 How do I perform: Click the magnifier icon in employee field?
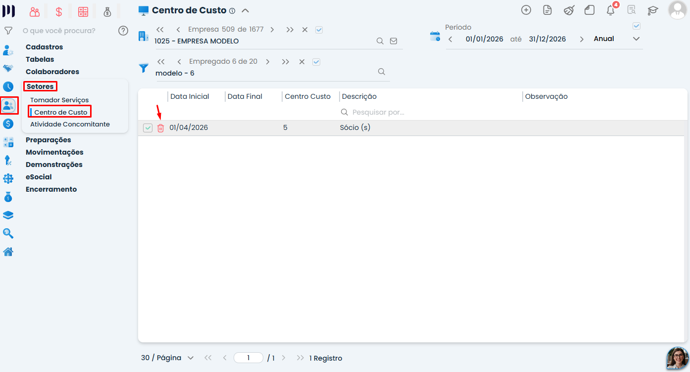pos(382,72)
